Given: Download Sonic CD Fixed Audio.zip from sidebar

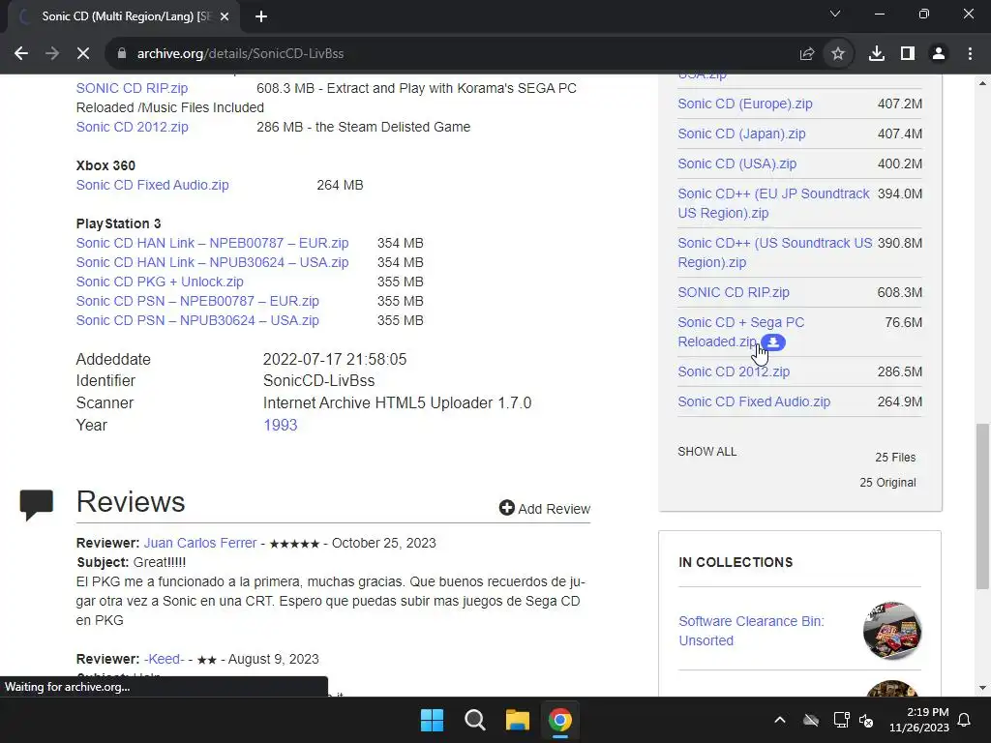Looking at the screenshot, I should point(754,401).
